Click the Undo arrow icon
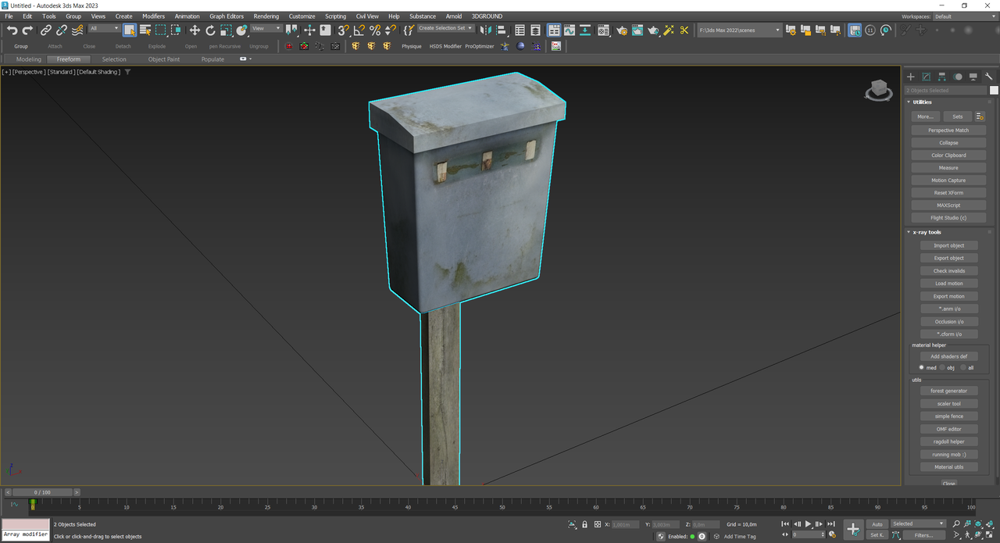The width and height of the screenshot is (1000, 543). [12, 30]
